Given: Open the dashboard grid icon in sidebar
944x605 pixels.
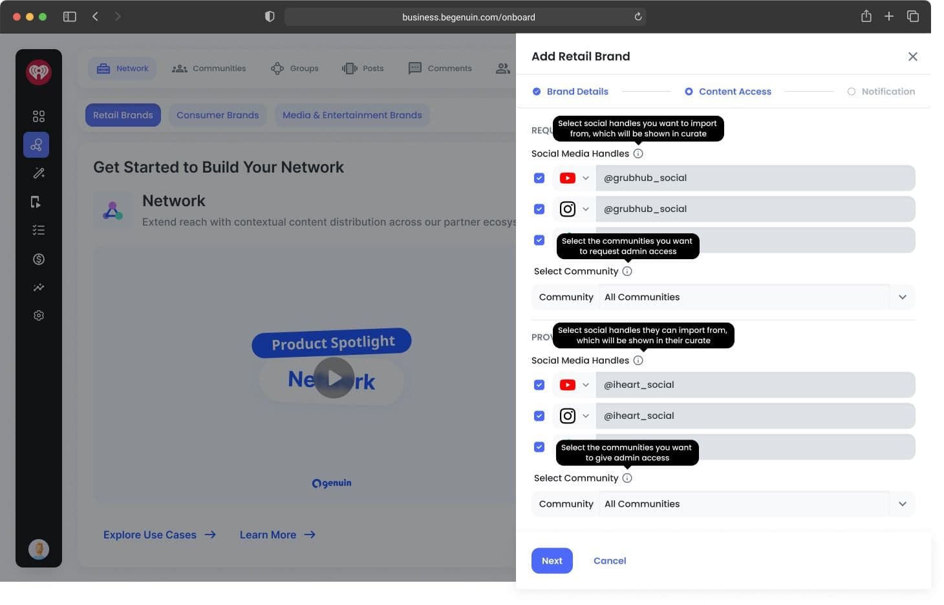Looking at the screenshot, I should 39,116.
